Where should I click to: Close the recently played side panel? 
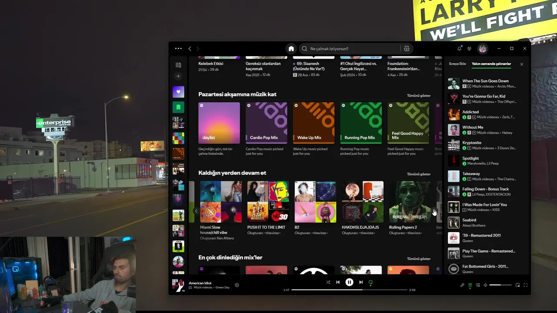(522, 64)
